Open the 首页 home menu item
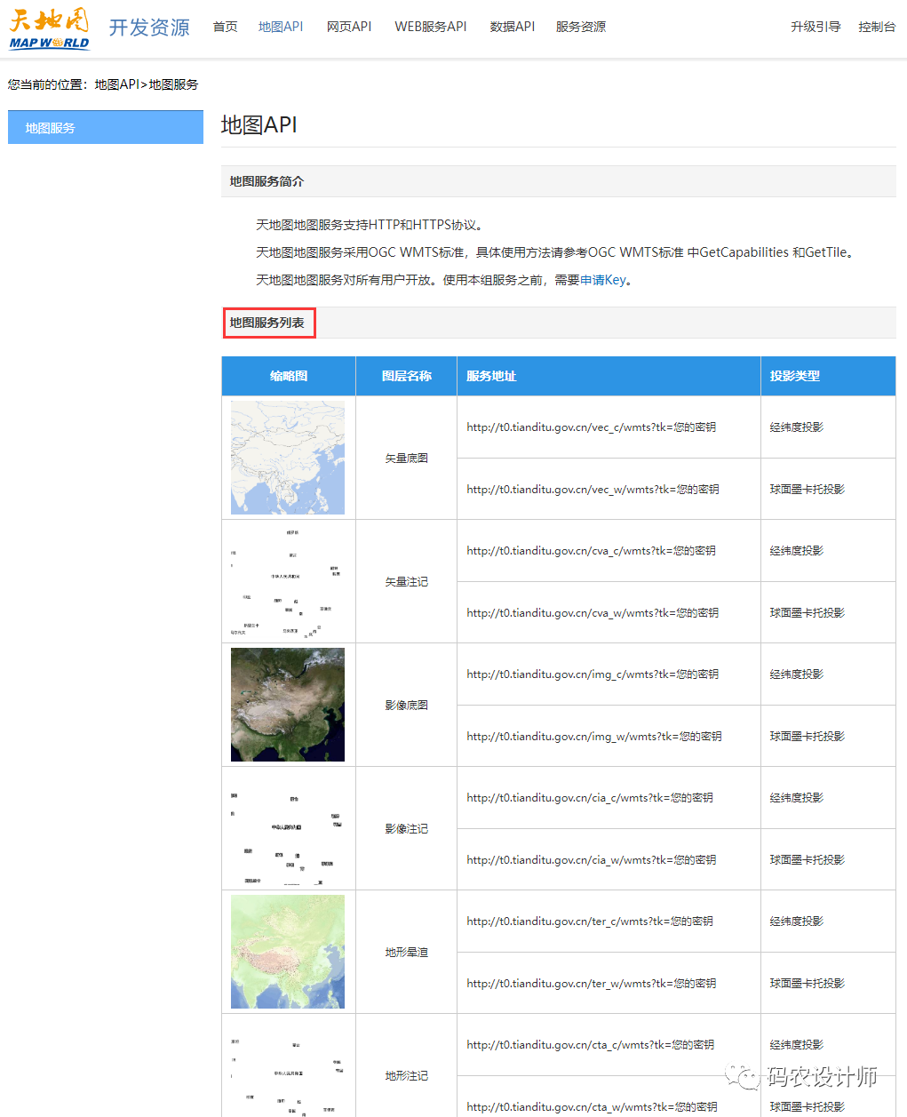This screenshot has height=1117, width=907. tap(226, 27)
